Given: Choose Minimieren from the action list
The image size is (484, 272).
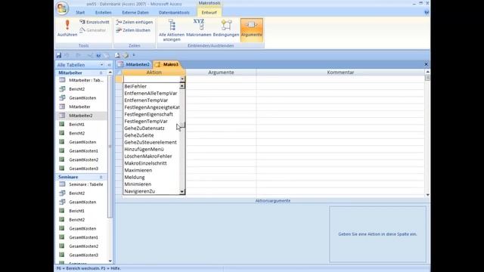Looking at the screenshot, I should coord(151,184).
